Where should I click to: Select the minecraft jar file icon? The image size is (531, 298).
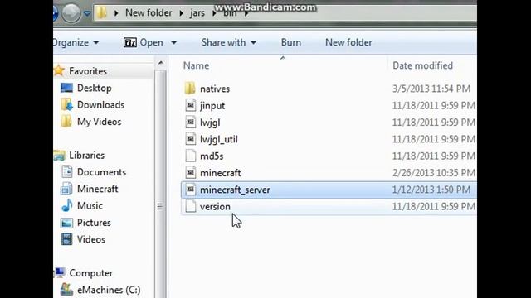(x=190, y=173)
